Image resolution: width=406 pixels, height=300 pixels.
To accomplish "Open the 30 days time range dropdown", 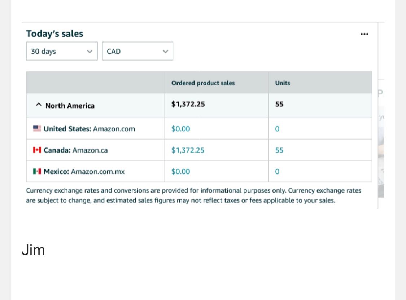I will 62,51.
